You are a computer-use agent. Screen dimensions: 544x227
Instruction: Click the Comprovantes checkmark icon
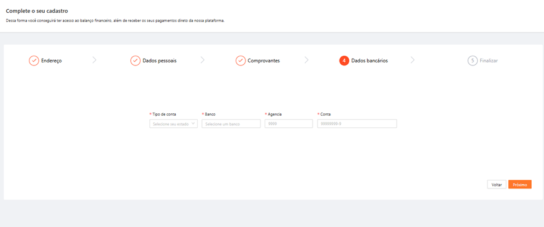click(x=241, y=61)
